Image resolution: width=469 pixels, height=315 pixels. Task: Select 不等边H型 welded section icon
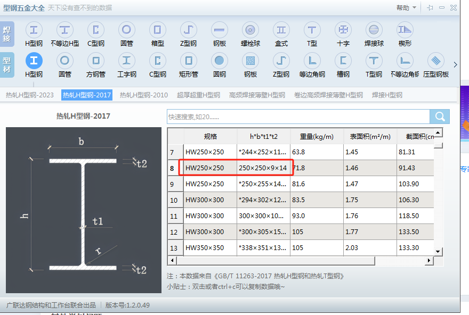(64, 30)
